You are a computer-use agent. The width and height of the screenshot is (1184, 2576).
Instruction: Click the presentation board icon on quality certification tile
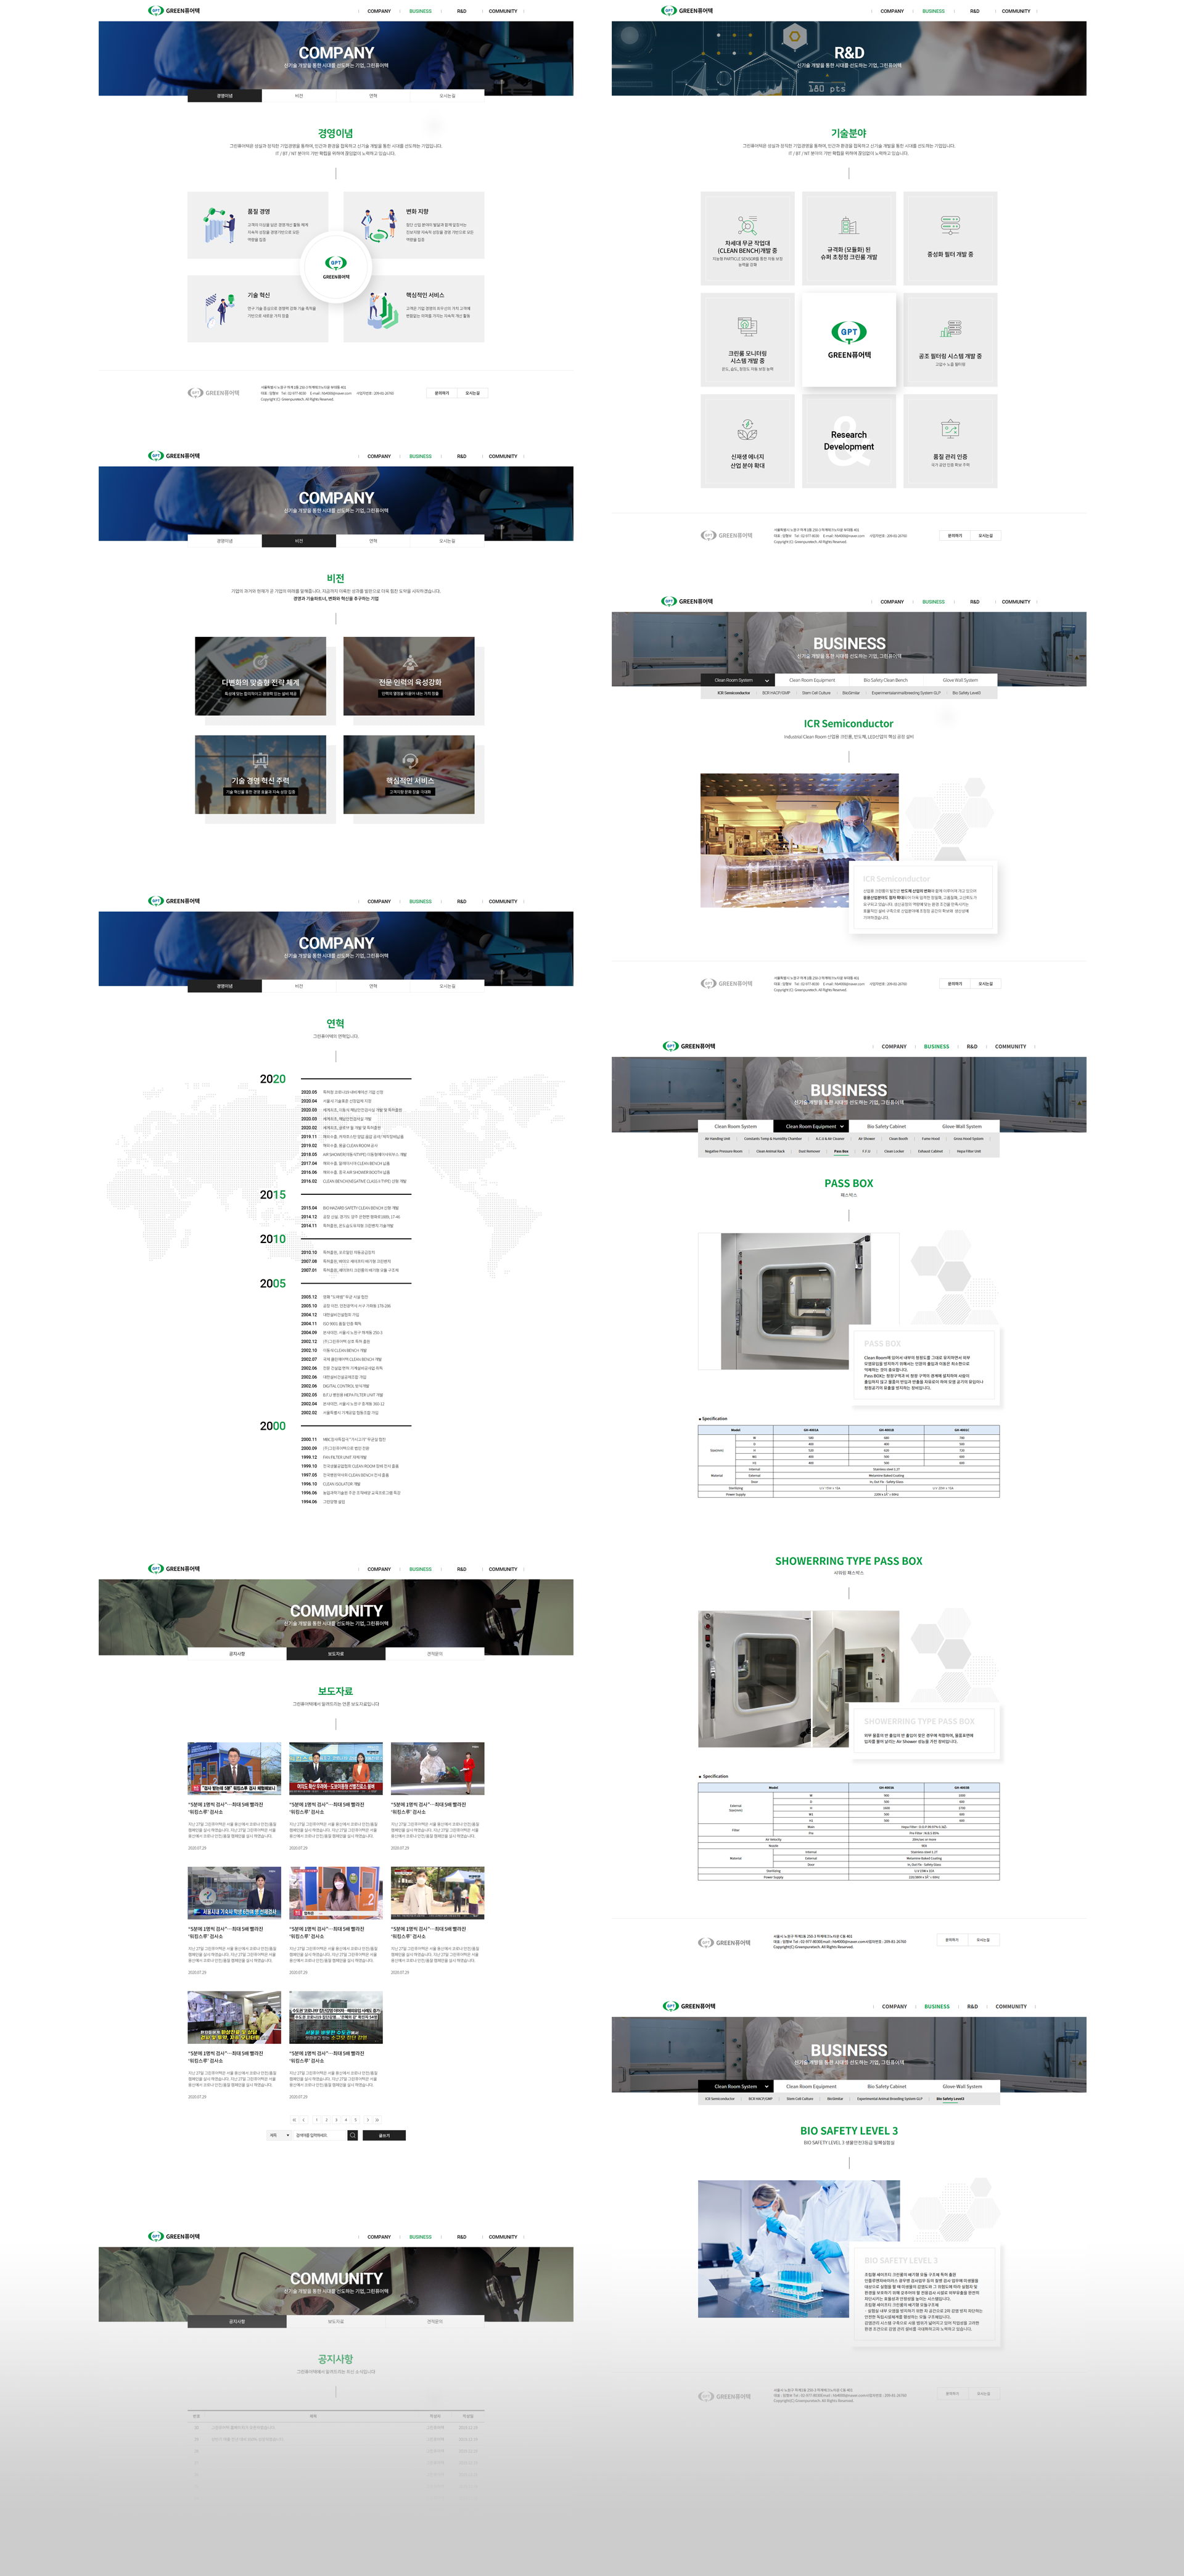(950, 430)
